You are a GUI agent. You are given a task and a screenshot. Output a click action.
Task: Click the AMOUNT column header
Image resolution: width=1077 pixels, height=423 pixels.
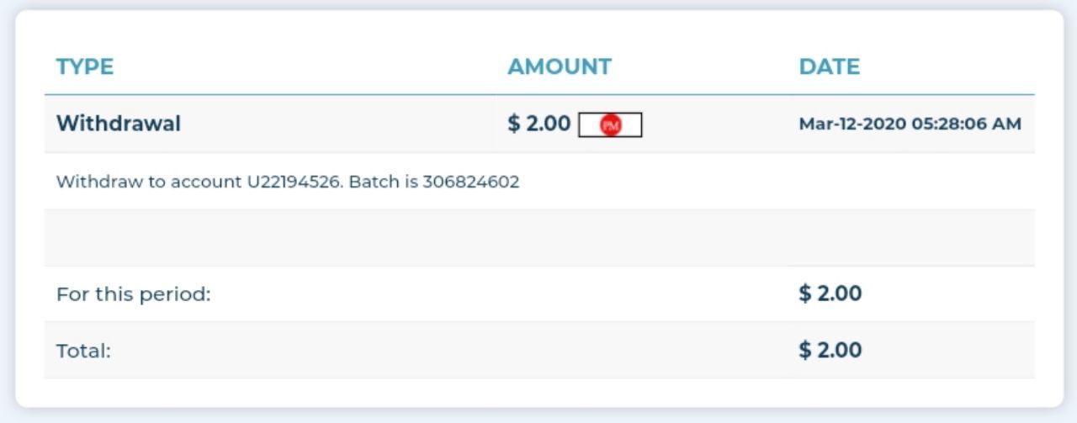tap(560, 67)
